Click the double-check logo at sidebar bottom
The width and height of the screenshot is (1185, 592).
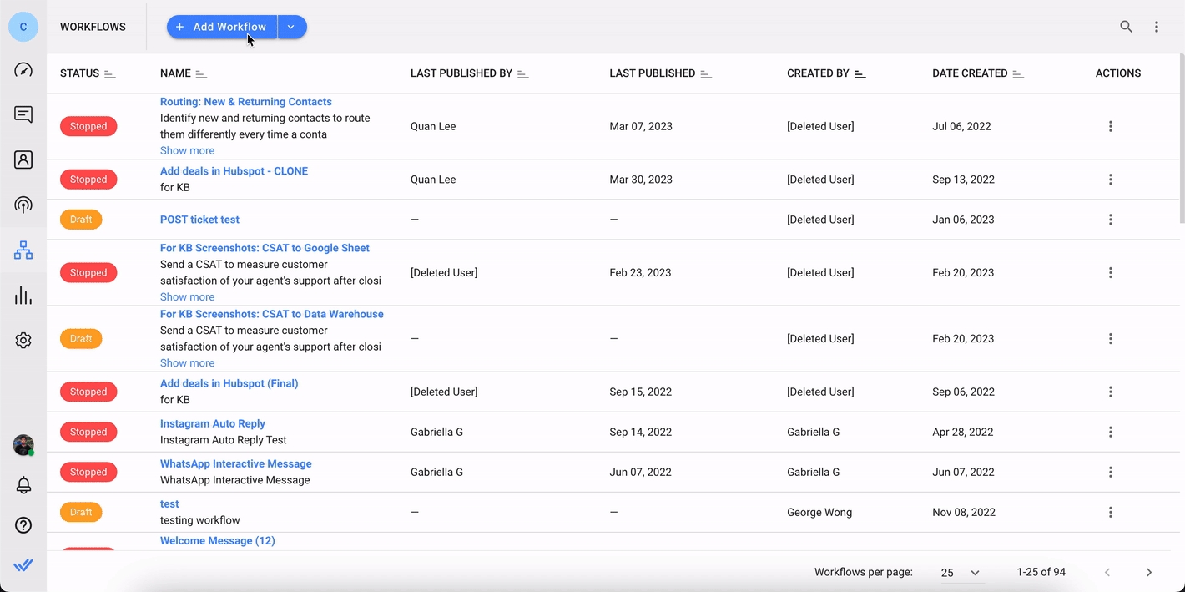[x=23, y=565]
